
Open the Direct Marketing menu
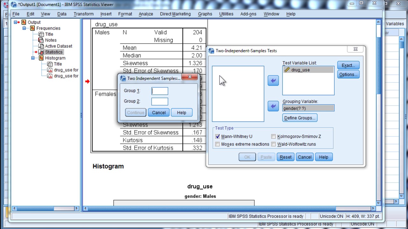(175, 14)
